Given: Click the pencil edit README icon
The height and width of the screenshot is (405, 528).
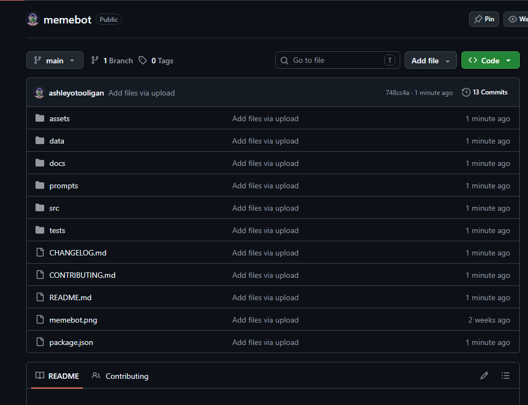Looking at the screenshot, I should click(484, 376).
